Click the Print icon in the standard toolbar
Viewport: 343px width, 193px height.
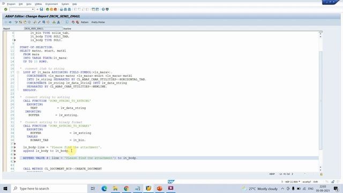[x=61, y=10]
